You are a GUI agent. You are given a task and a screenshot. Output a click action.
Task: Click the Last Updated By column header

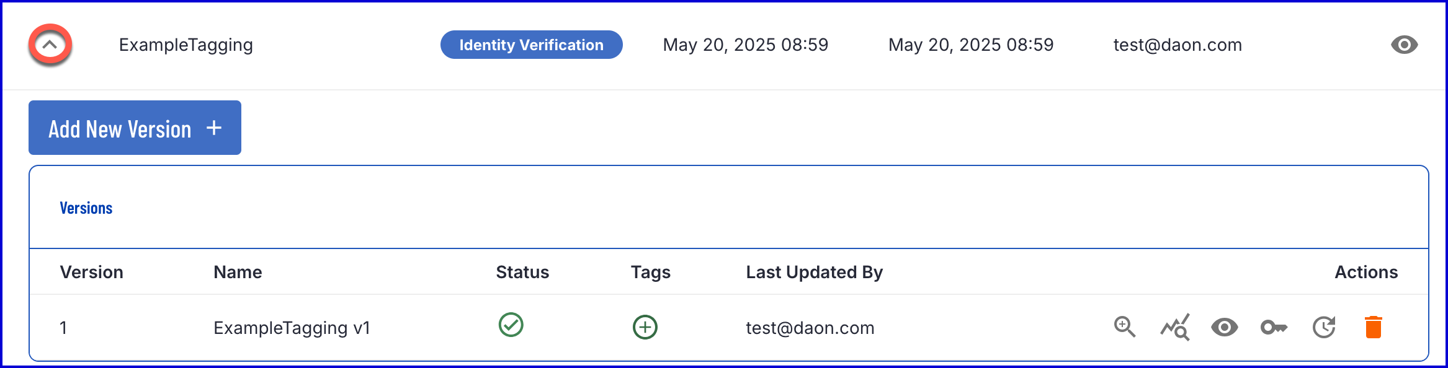(815, 272)
